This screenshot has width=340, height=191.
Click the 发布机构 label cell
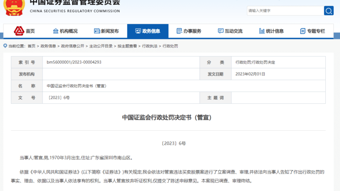pyautogui.click(x=26, y=74)
